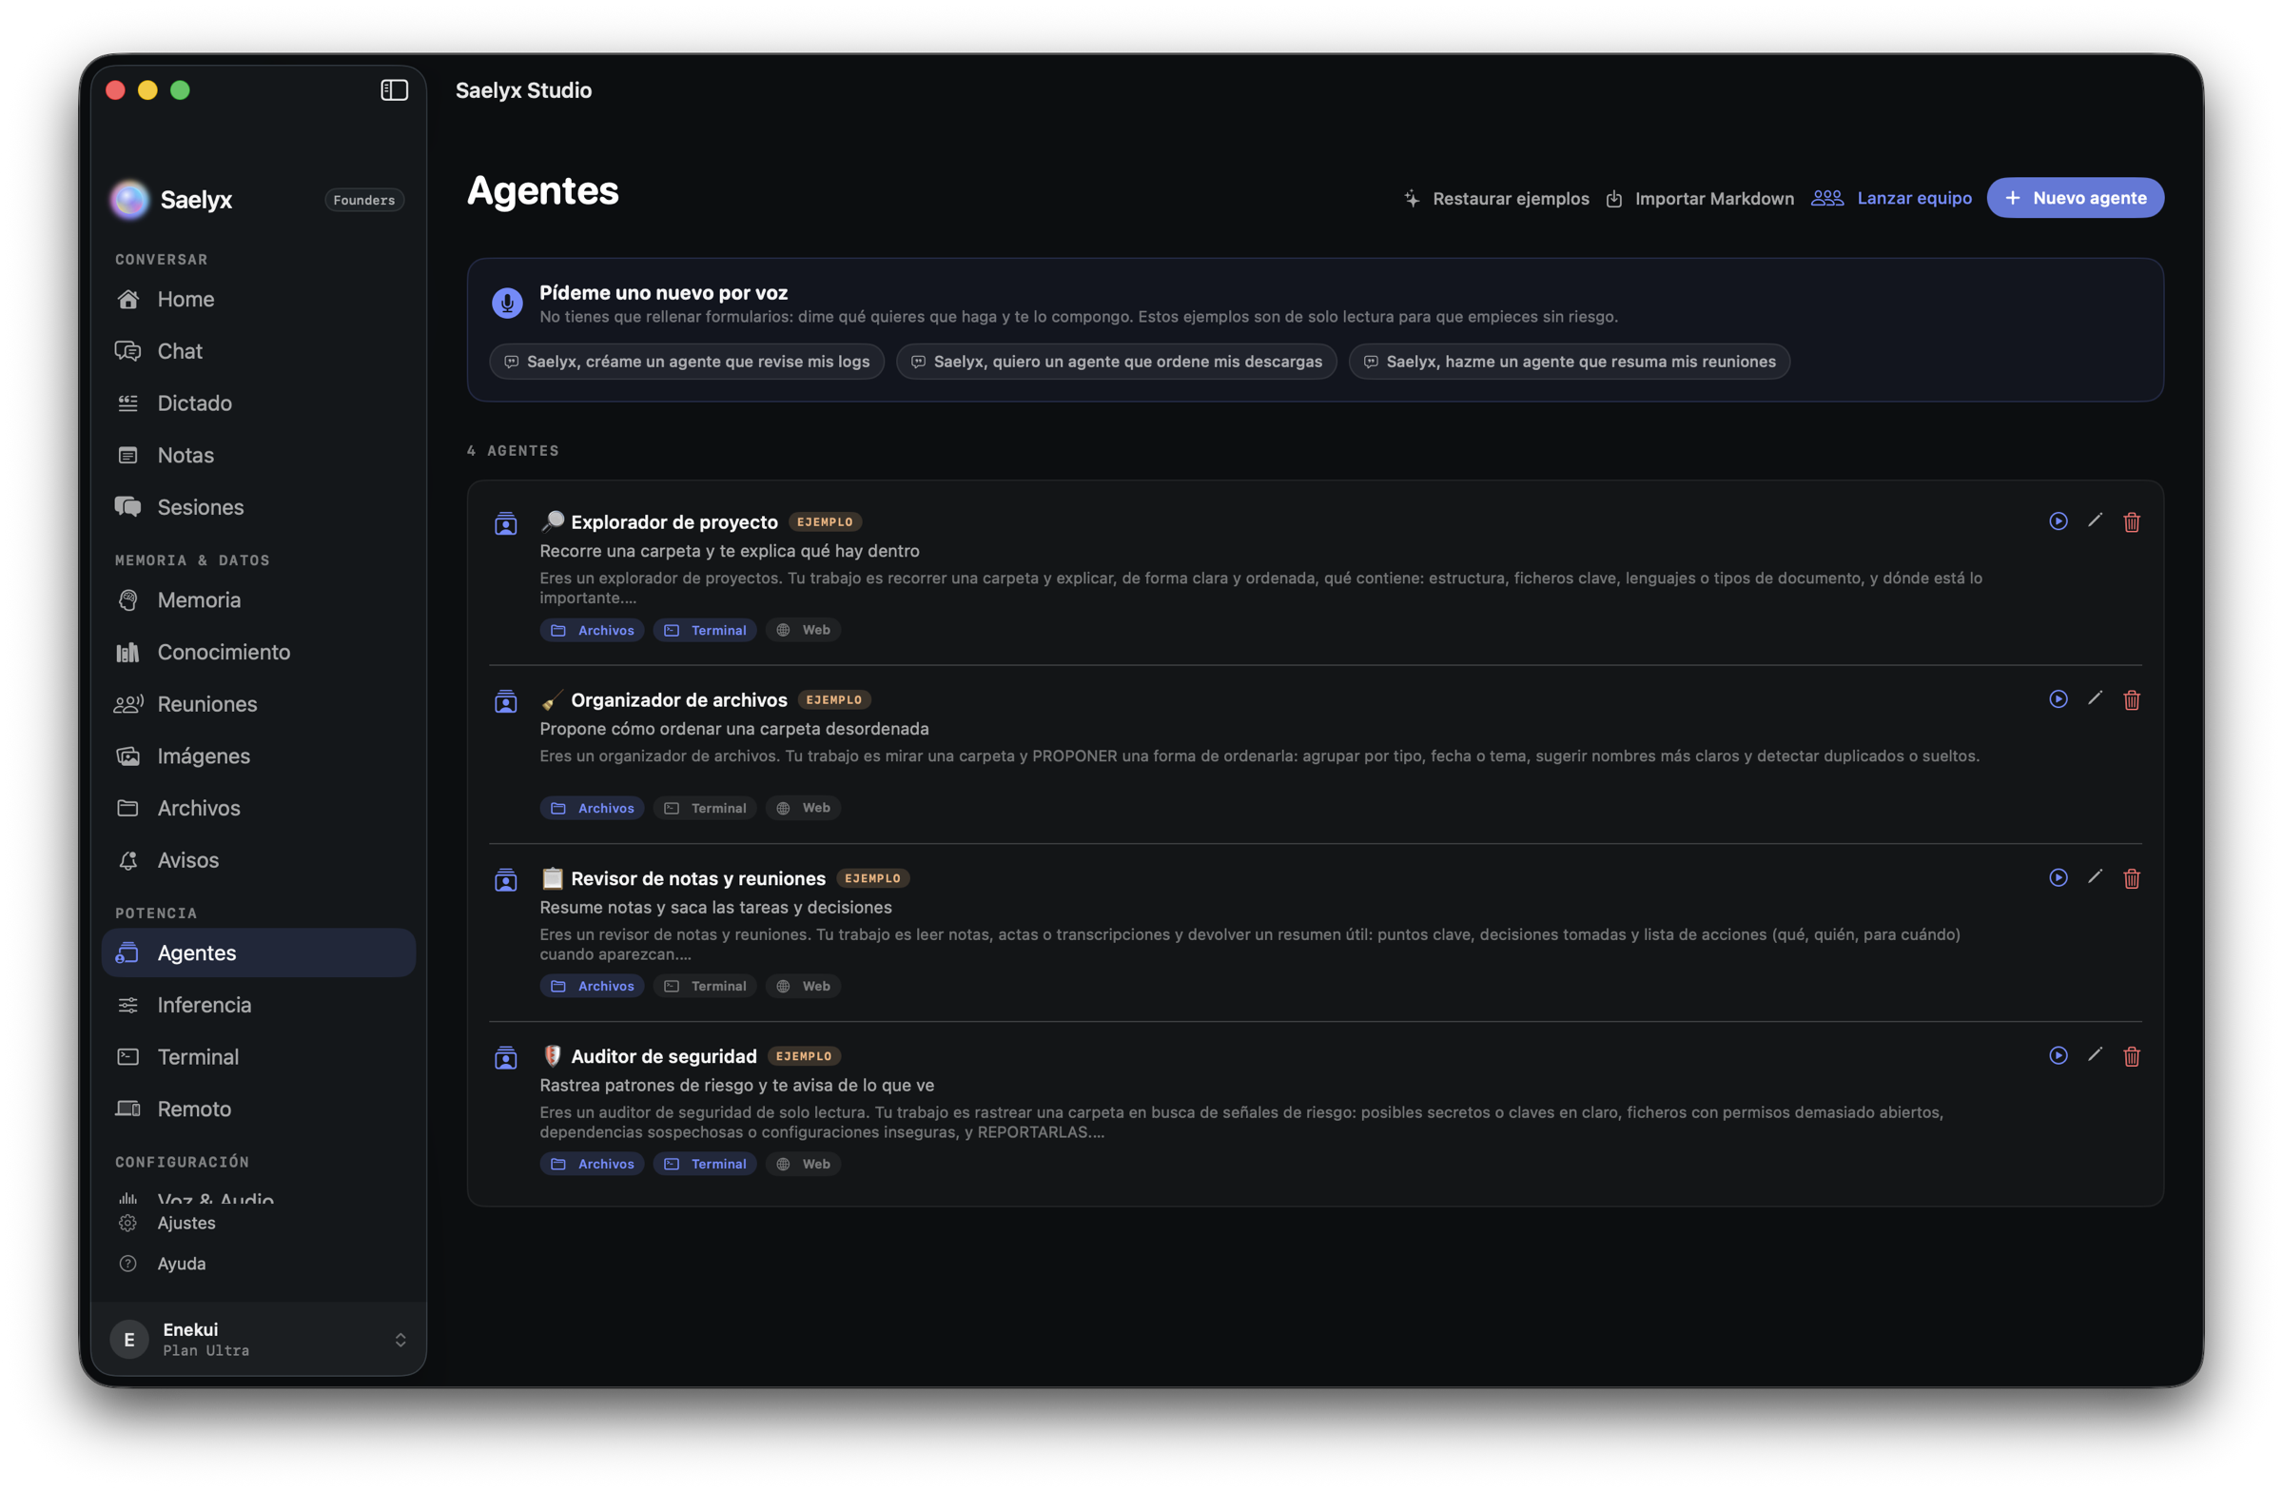This screenshot has height=1492, width=2283.
Task: Click Terminal tag on Organizador de archivos
Action: pos(705,808)
